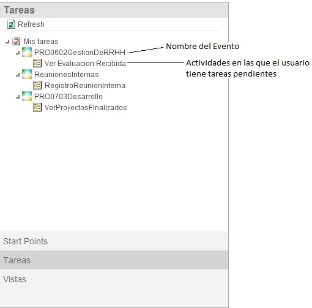This screenshot has width=312, height=308.
Task: Select the Mis tareas label
Action: (41, 42)
